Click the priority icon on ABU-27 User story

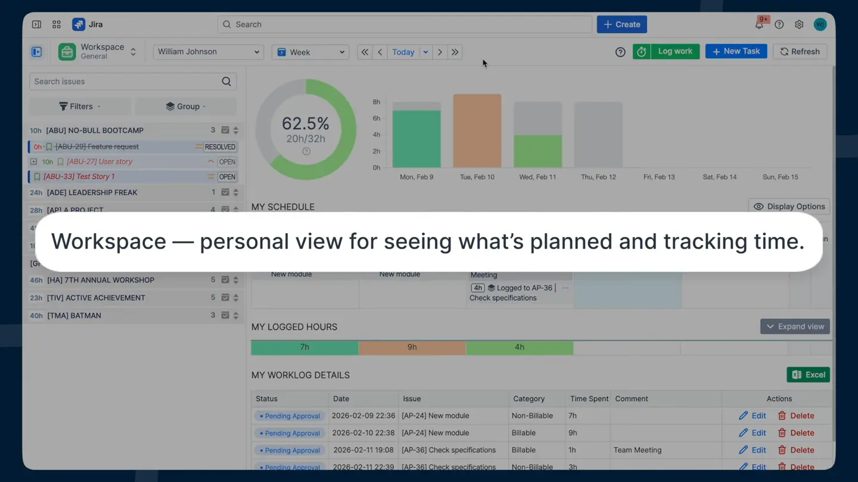(x=210, y=162)
